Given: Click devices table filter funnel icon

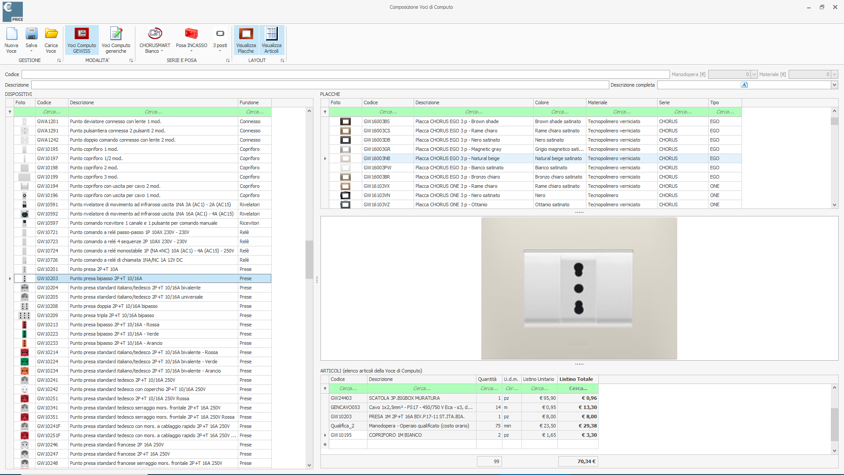Looking at the screenshot, I should tap(10, 112).
